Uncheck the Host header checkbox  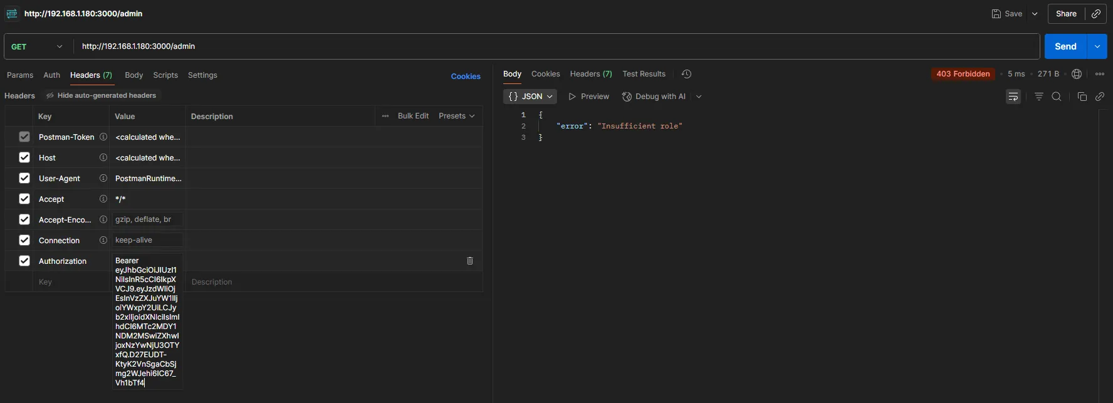pyautogui.click(x=24, y=157)
